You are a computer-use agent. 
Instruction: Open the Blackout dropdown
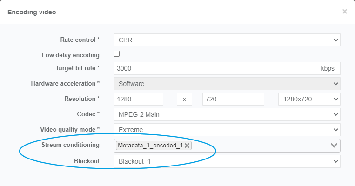[227, 161]
